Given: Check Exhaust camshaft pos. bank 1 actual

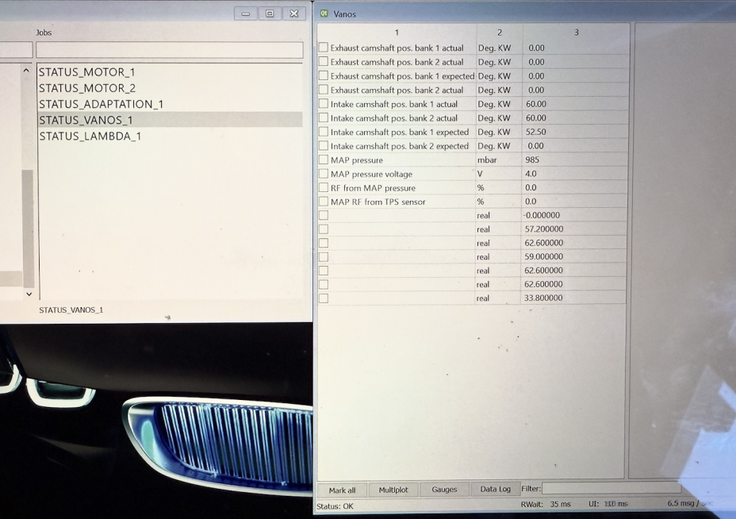Looking at the screenshot, I should click(324, 48).
